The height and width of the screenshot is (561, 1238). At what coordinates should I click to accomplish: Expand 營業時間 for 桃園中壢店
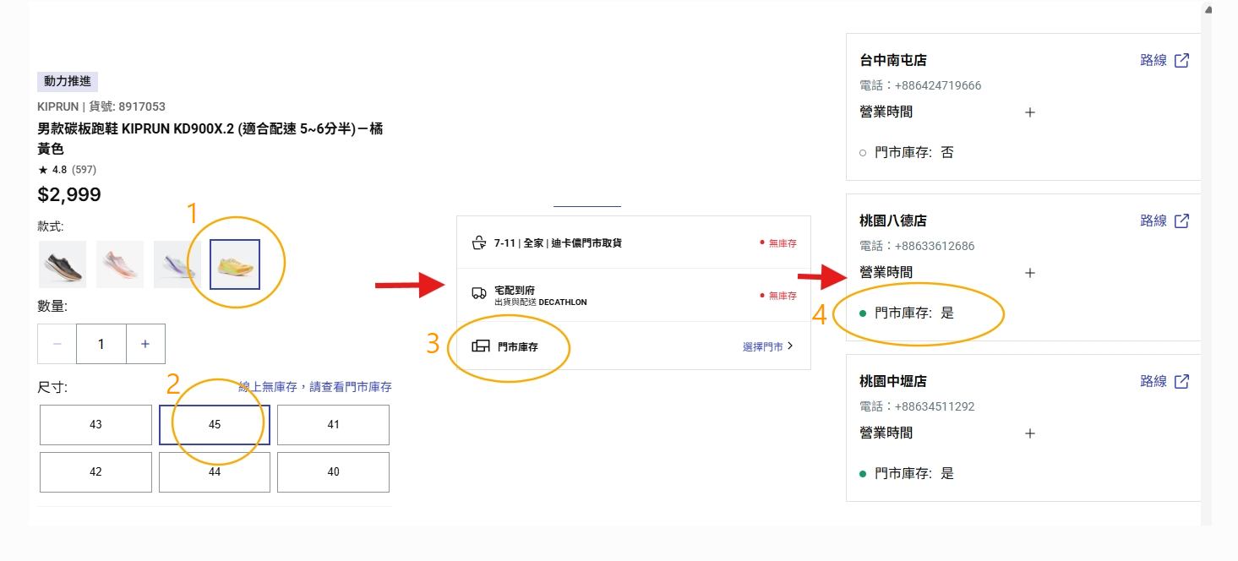1030,433
